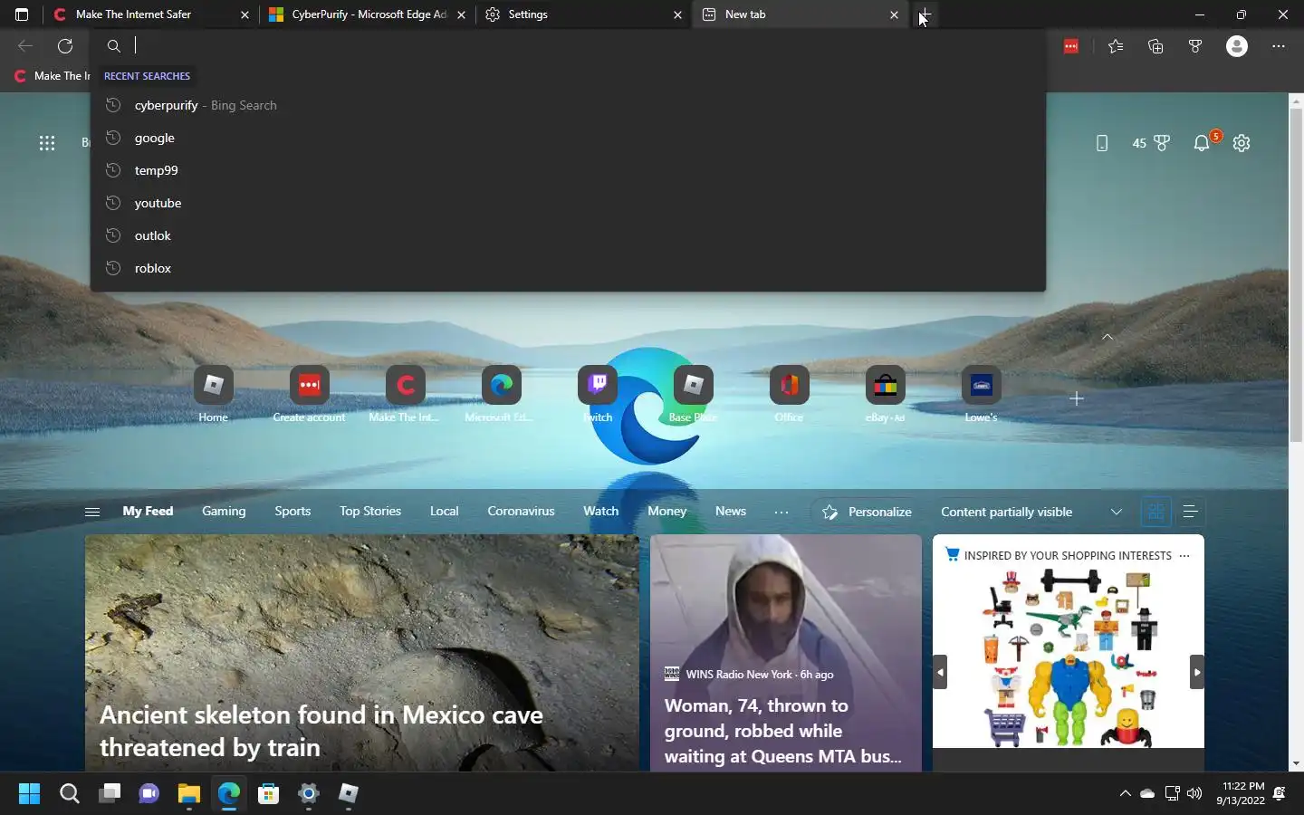This screenshot has height=815, width=1304.
Task: Open the Make The Int... quick link
Action: [406, 395]
